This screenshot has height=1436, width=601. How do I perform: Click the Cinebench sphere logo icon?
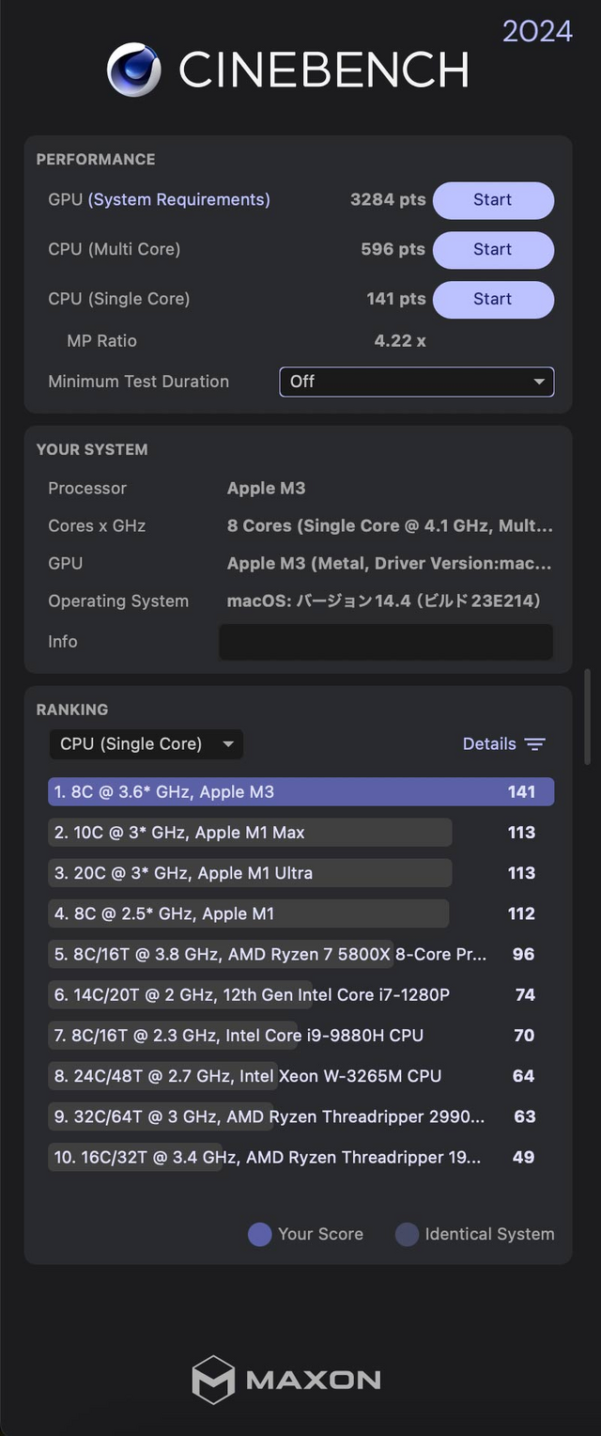coord(134,70)
